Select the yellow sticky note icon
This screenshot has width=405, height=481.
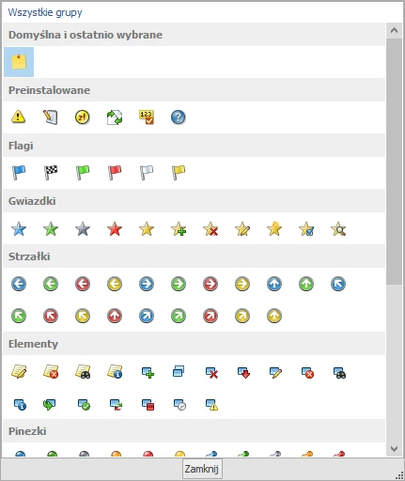(19, 62)
